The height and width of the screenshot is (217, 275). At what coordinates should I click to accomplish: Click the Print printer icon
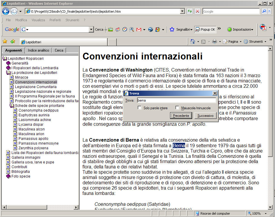pyautogui.click(x=214, y=42)
